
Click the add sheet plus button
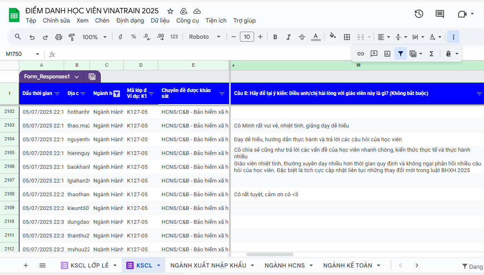tap(26, 265)
